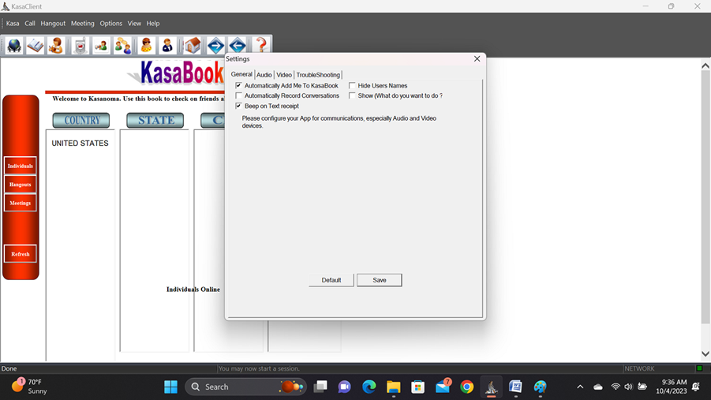
Task: Open the Windows Start menu
Action: coord(171,387)
